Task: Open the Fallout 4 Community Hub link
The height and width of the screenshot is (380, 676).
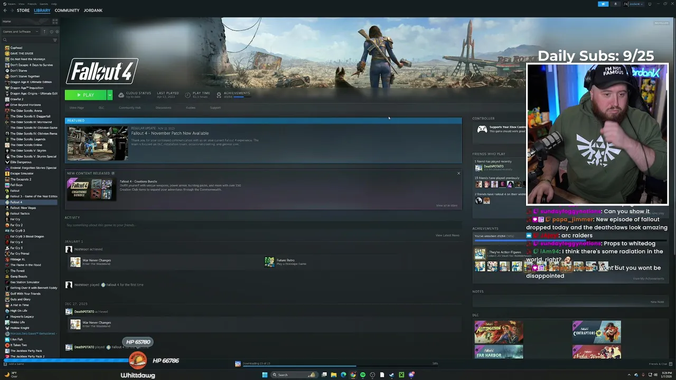Action: (x=130, y=108)
